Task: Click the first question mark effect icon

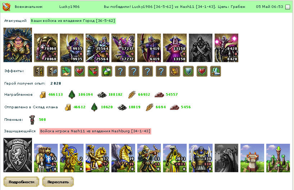Action: pyautogui.click(x=120, y=71)
